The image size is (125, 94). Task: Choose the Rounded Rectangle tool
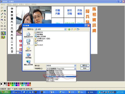5,29
